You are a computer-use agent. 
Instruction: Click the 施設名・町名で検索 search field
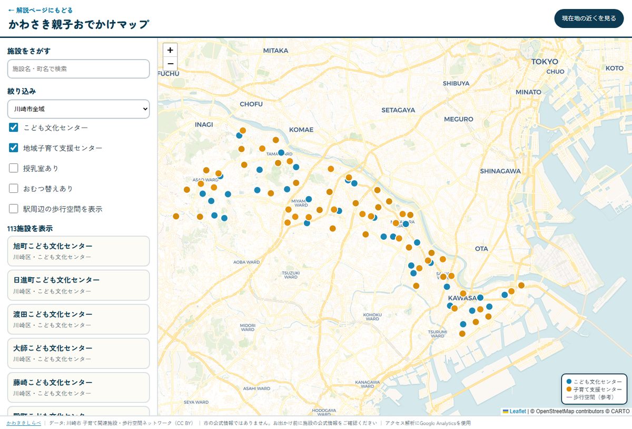point(78,69)
